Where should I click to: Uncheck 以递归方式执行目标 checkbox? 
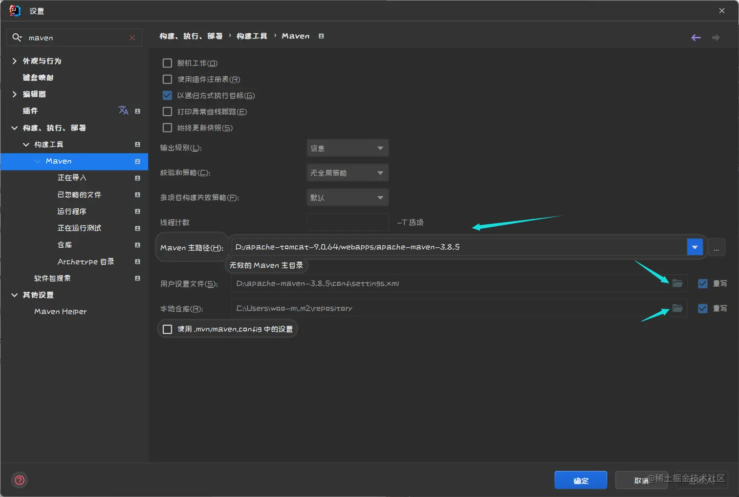pyautogui.click(x=167, y=95)
